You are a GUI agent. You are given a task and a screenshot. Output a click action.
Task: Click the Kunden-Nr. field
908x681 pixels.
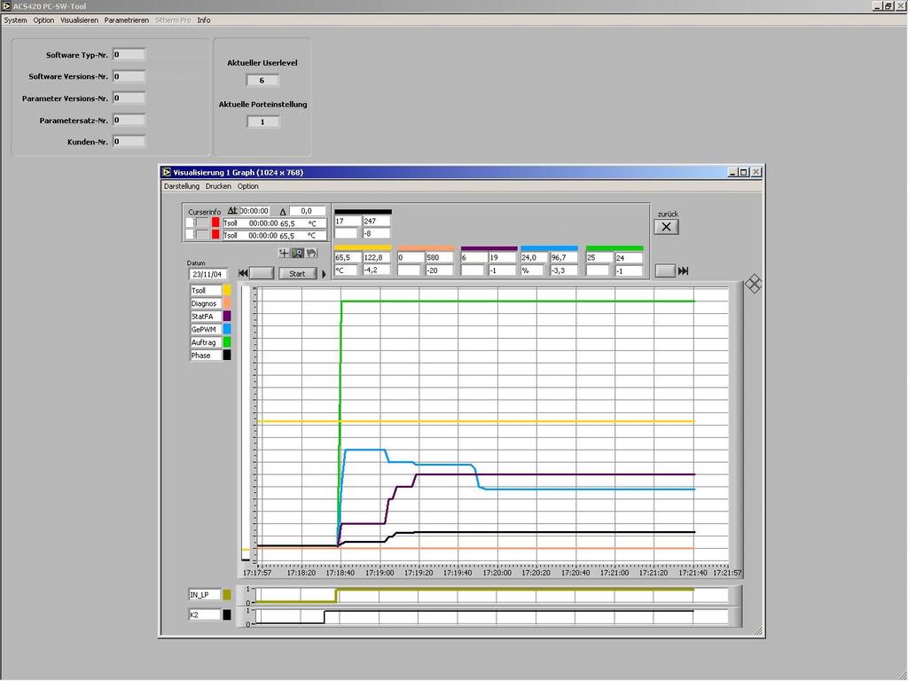[x=129, y=141]
